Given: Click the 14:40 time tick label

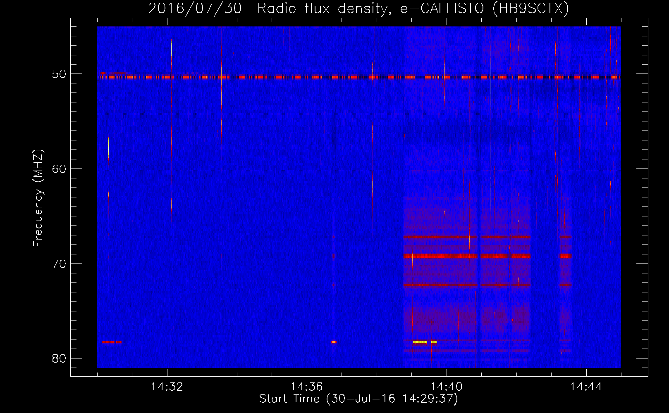Looking at the screenshot, I should coord(447,387).
